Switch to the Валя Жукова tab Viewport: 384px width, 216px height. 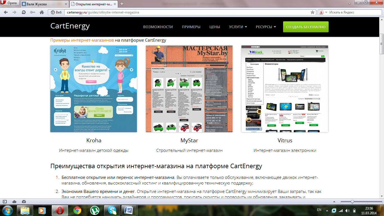(44, 4)
